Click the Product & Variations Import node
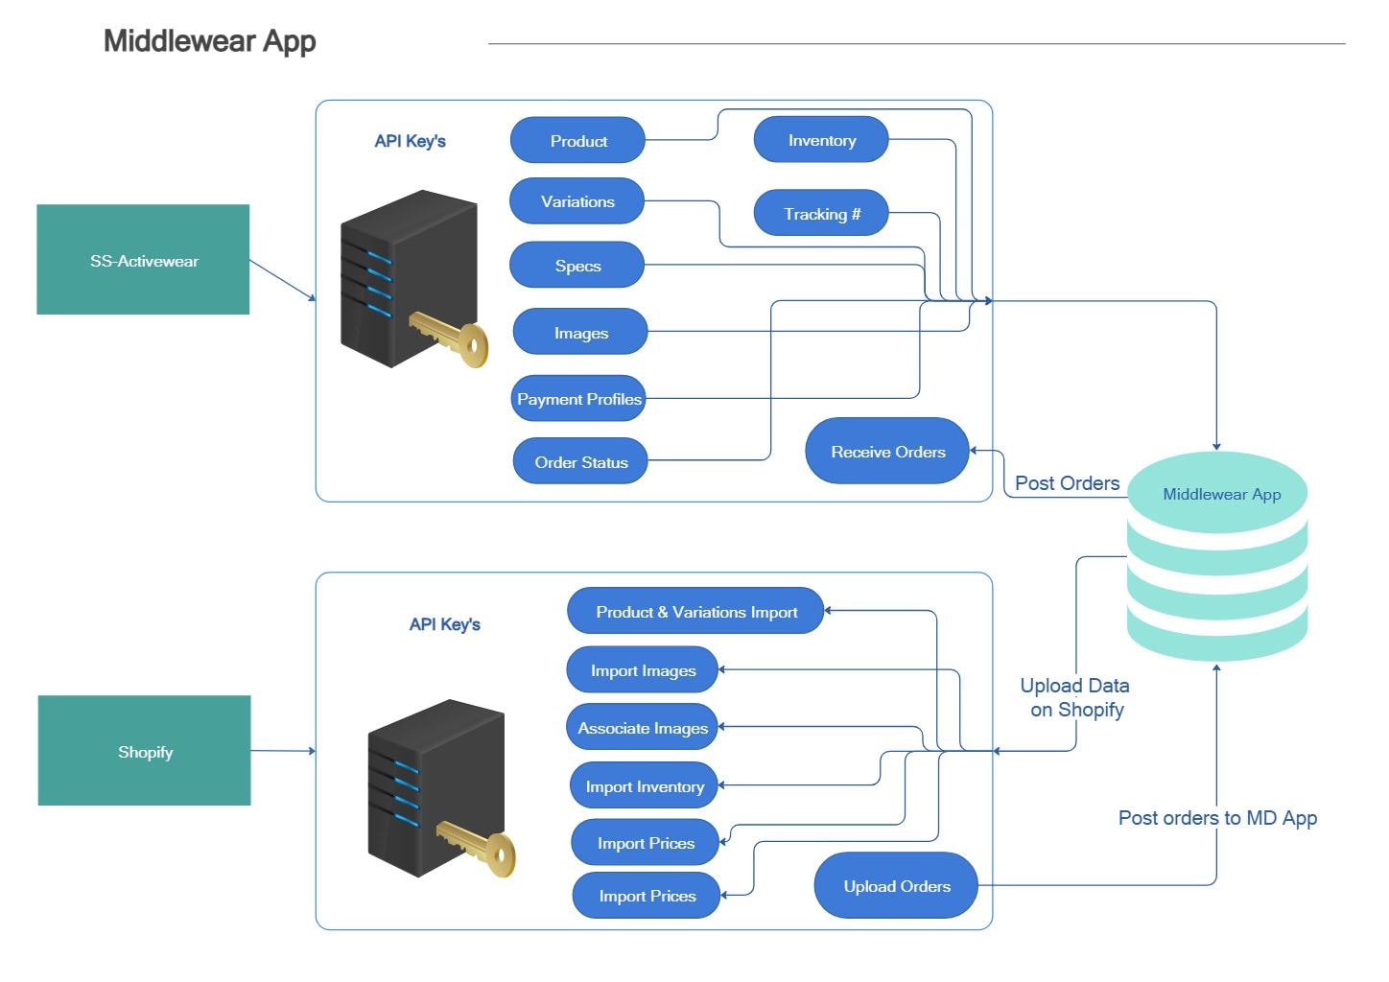 [x=695, y=611]
